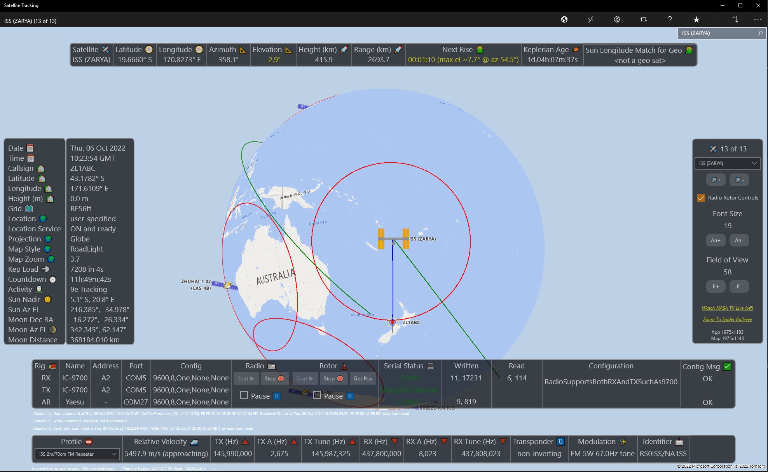Click inside the satellite search field

pyautogui.click(x=719, y=33)
